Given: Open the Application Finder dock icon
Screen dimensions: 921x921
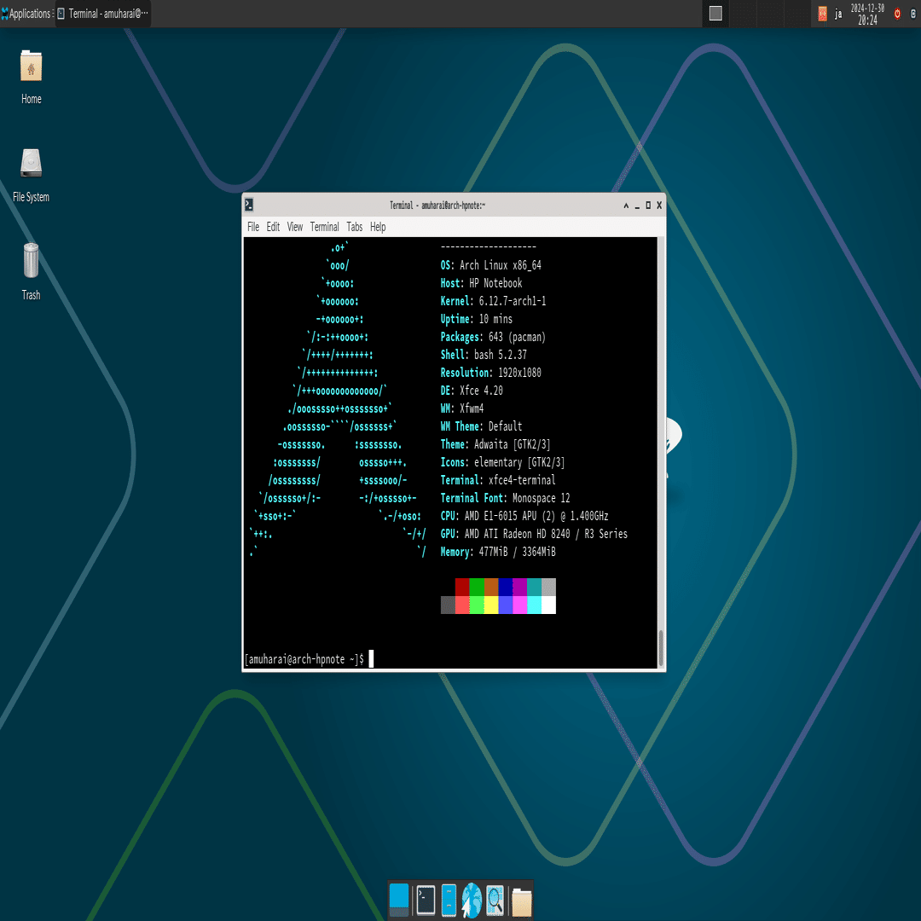Looking at the screenshot, I should 495,899.
